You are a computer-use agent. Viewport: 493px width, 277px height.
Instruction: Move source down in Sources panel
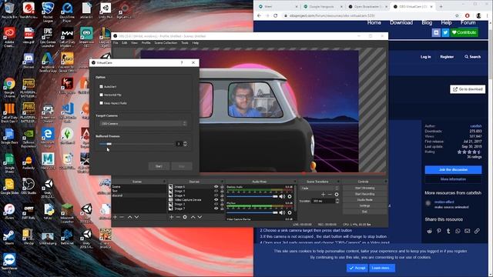(200, 217)
